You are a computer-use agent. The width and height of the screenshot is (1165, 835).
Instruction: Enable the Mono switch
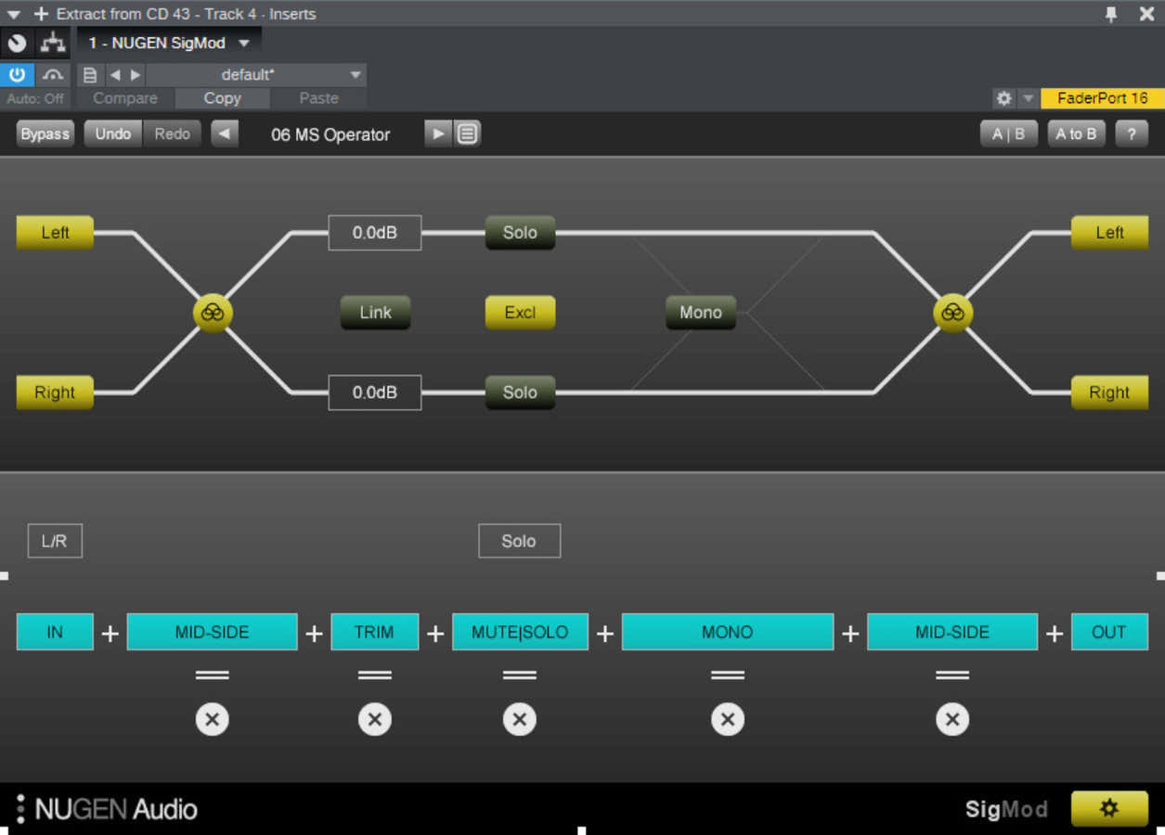[701, 313]
